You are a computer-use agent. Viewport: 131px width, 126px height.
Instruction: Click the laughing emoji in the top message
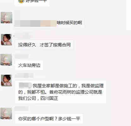(x=21, y=1)
